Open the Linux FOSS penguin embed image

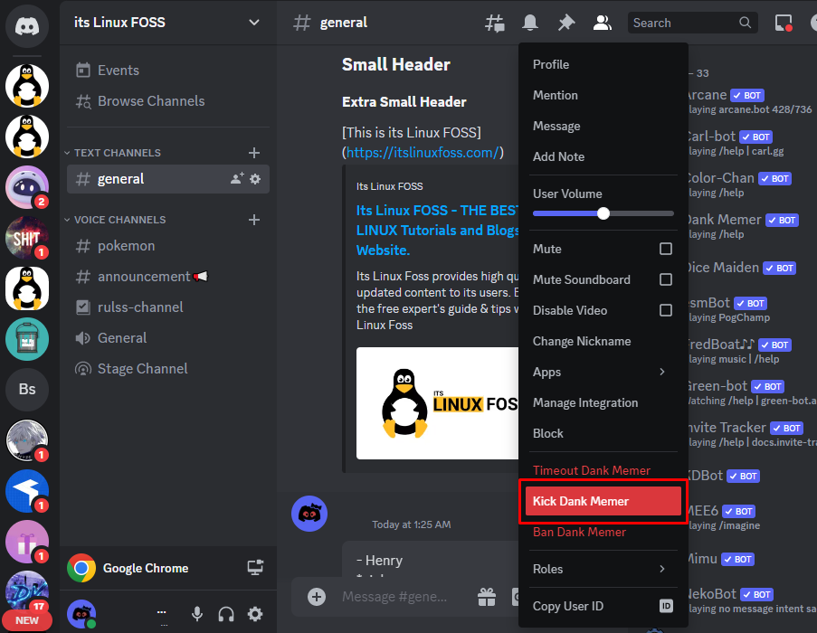tap(437, 403)
